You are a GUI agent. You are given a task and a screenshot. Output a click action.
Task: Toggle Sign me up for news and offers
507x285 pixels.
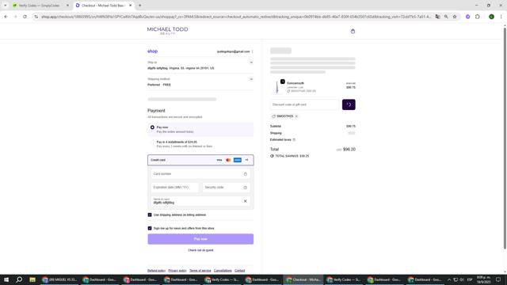pos(150,228)
